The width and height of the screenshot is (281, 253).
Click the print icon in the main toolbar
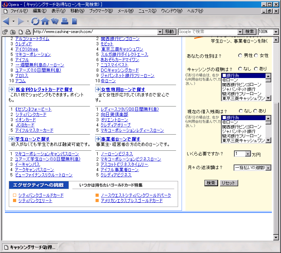[x=65, y=21]
